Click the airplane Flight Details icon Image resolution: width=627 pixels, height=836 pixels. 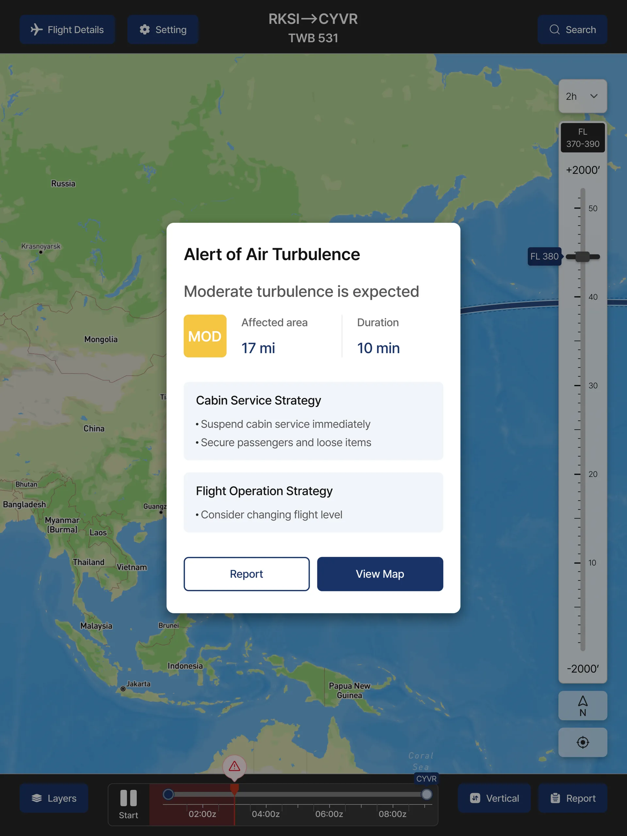pyautogui.click(x=37, y=29)
